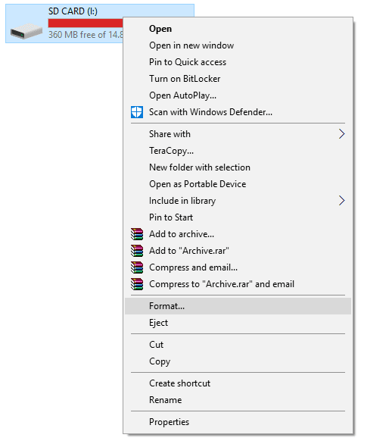
Task: Expand the Share with submenu arrow
Action: (342, 134)
